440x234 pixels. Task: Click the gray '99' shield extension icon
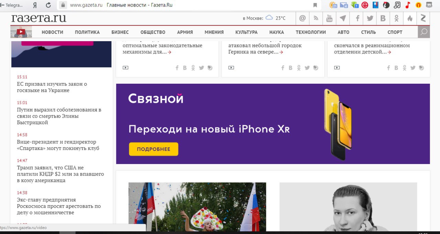coord(429,5)
